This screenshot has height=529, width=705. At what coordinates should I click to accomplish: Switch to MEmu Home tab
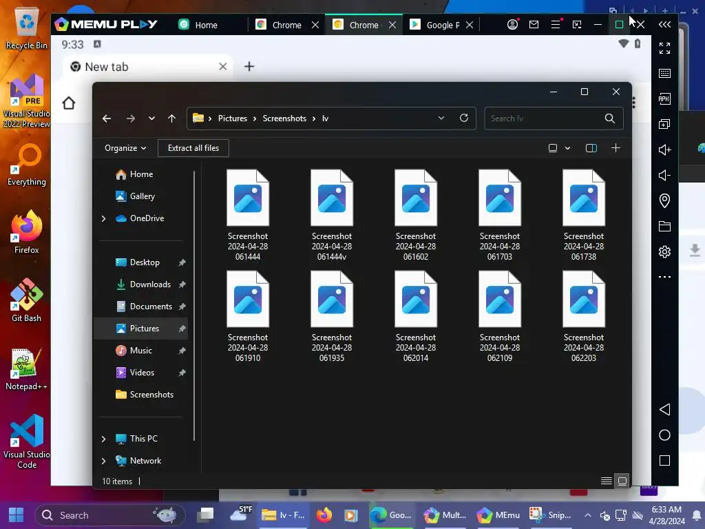click(x=198, y=25)
